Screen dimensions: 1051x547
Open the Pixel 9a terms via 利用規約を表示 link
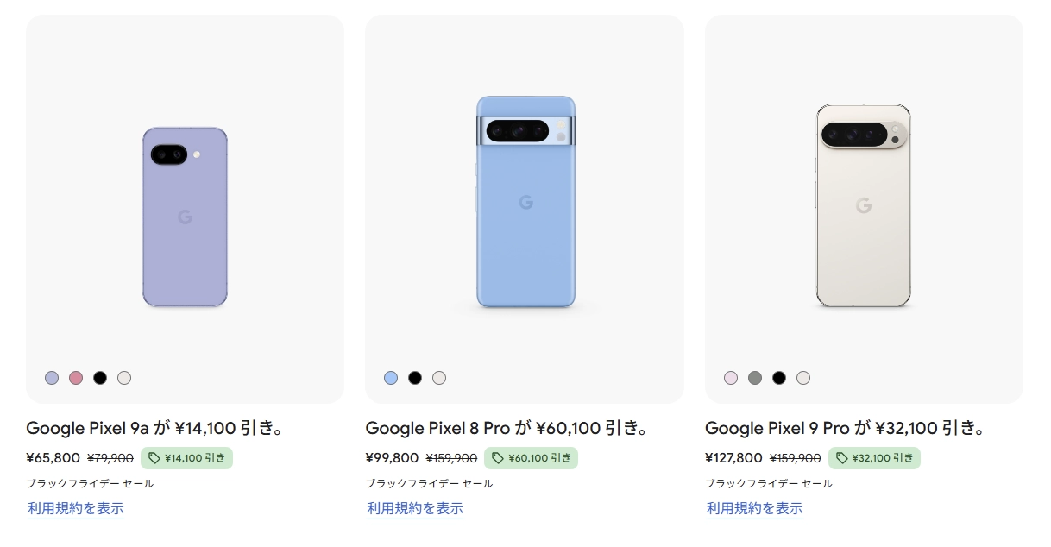click(76, 509)
